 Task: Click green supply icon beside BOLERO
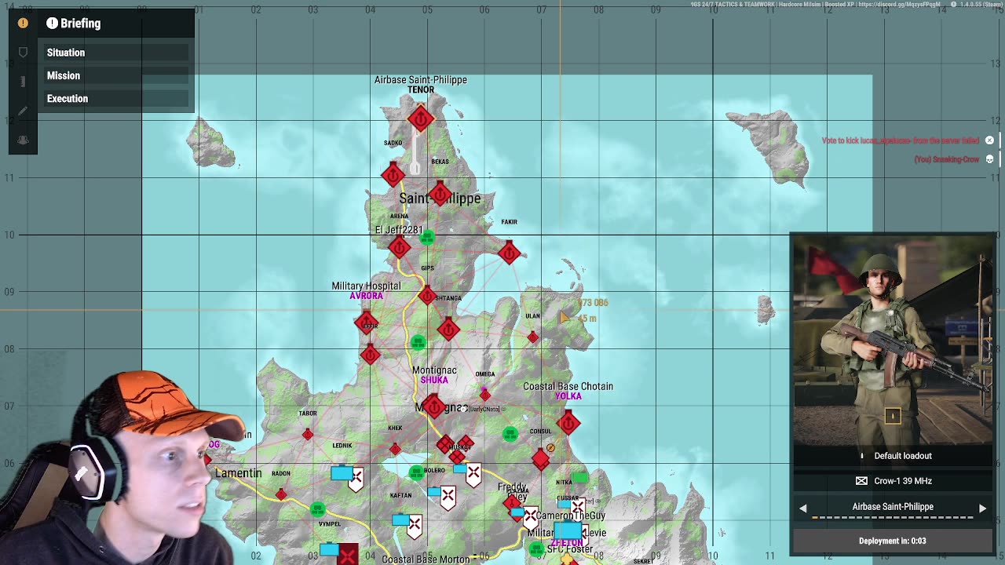[416, 472]
